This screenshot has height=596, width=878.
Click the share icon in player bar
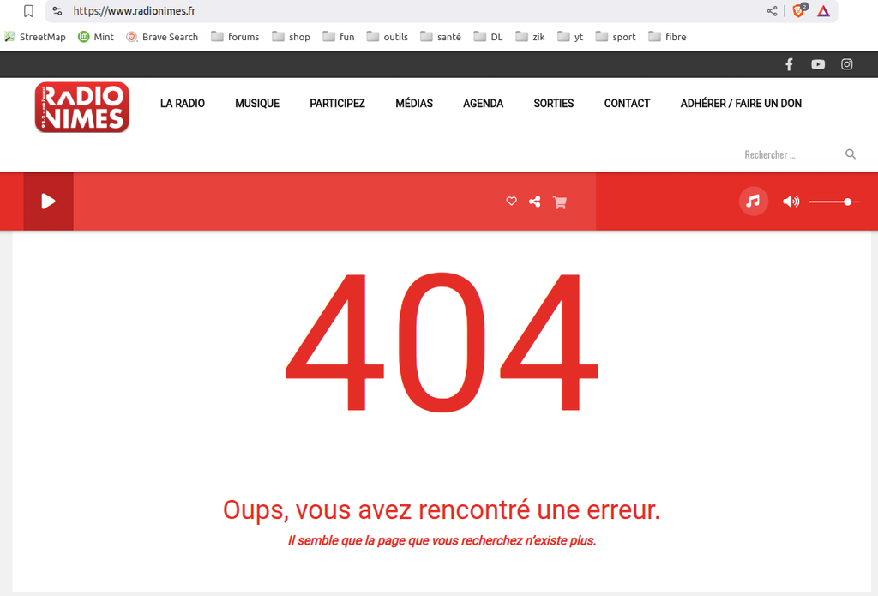coord(535,202)
